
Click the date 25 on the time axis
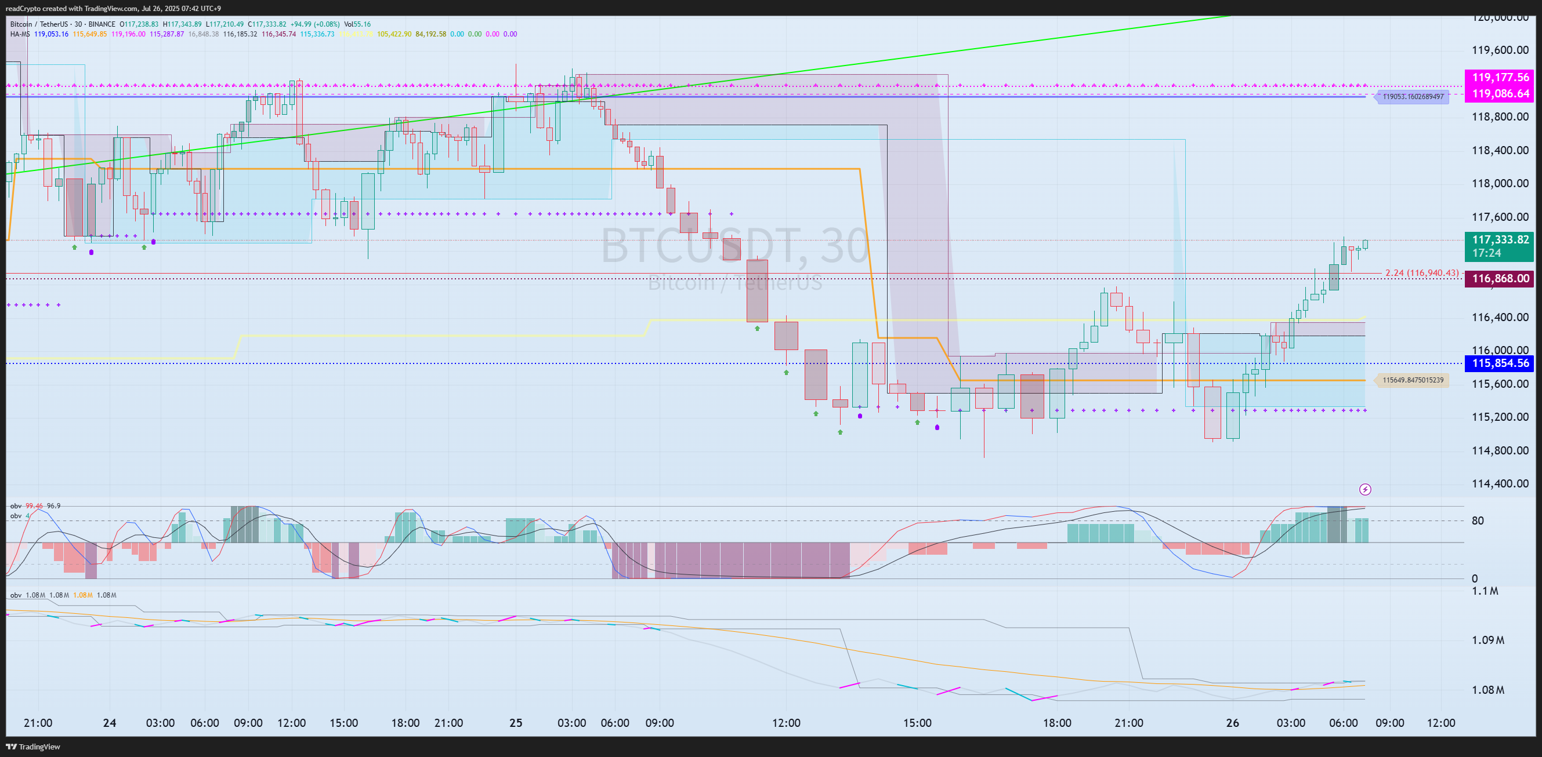pos(515,723)
